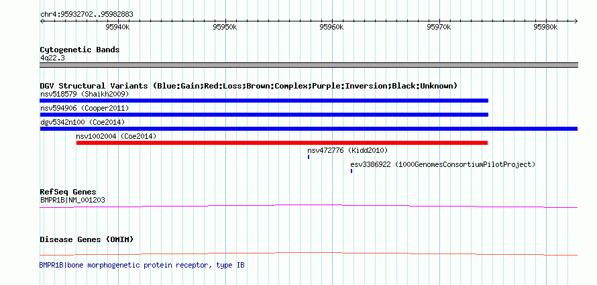Image resolution: width=597 pixels, height=285 pixels.
Task: Click the dgv5342n100 gain bar spanning the region
Action: (x=309, y=129)
